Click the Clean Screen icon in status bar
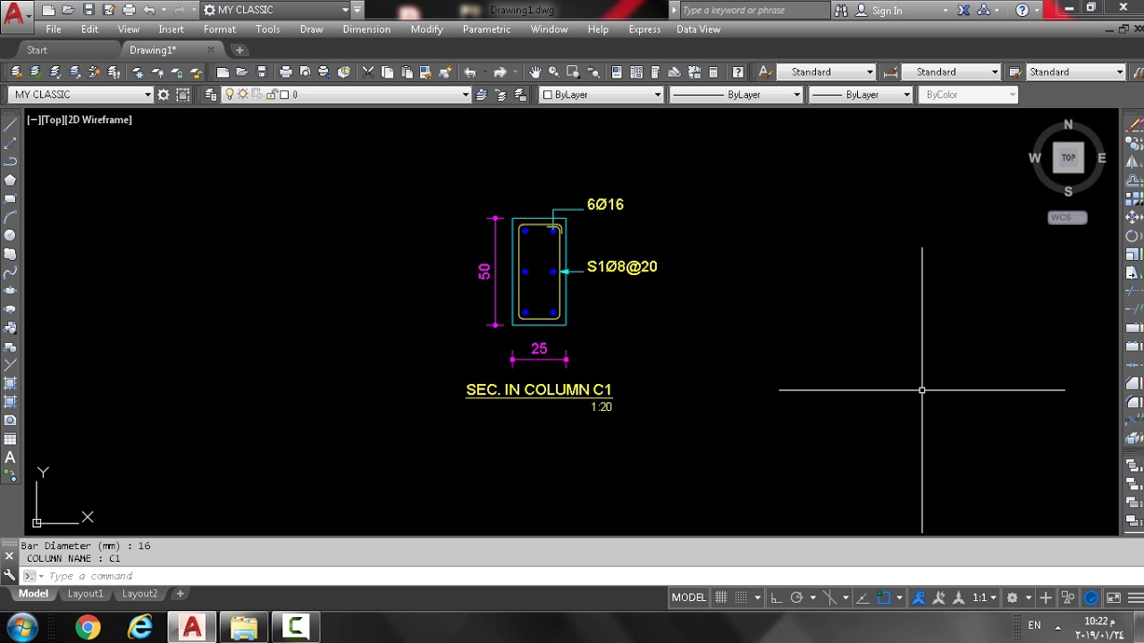The width and height of the screenshot is (1144, 643). [x=1114, y=597]
